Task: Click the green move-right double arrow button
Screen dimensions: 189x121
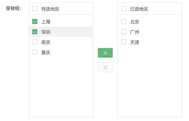Action: [x=105, y=53]
